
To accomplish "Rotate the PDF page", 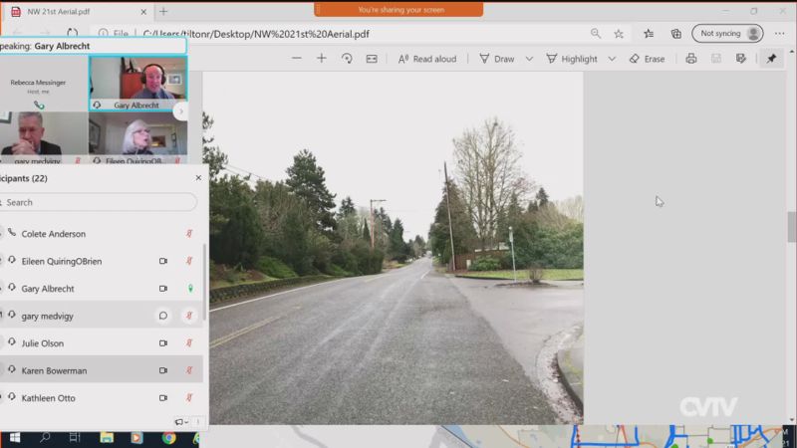I will click(x=347, y=59).
